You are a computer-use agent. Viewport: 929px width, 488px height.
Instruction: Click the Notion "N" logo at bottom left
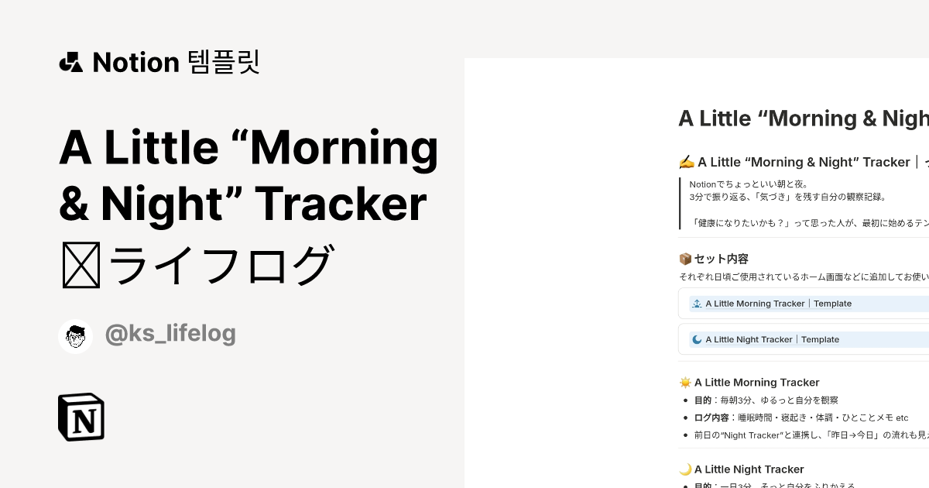pyautogui.click(x=81, y=417)
